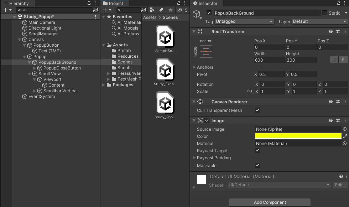
Task: Toggle Cull Transparent Mesh checkbox
Action: pos(257,110)
